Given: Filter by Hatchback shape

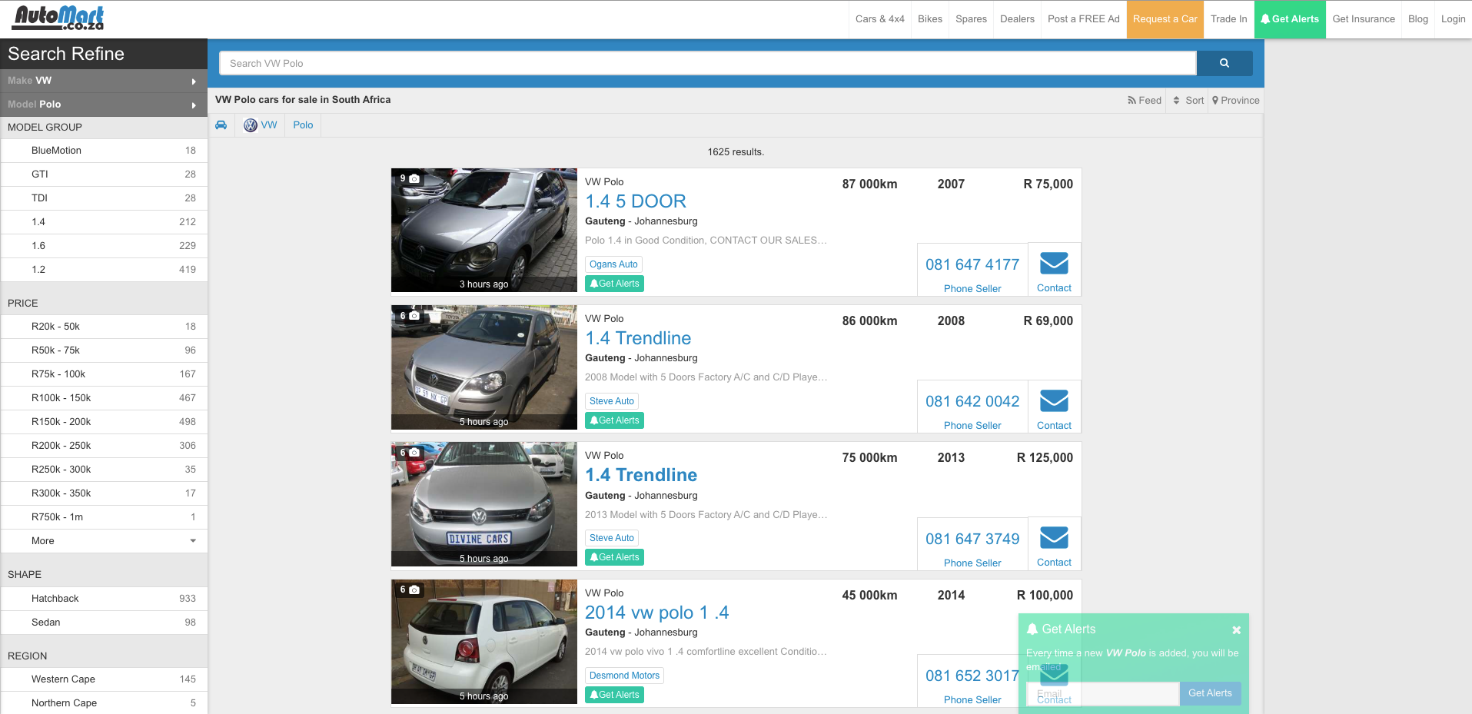Looking at the screenshot, I should tap(104, 599).
